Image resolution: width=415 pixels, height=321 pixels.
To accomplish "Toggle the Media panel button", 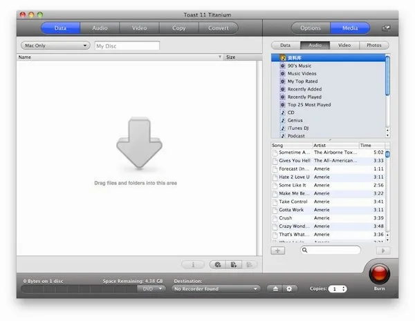I will [350, 28].
